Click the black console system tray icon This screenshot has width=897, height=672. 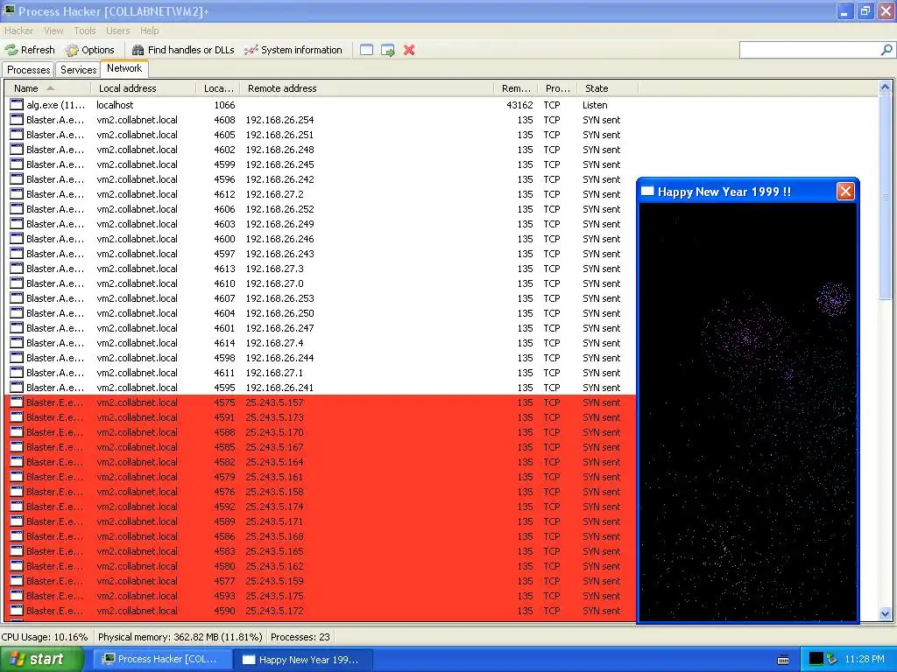pyautogui.click(x=816, y=660)
